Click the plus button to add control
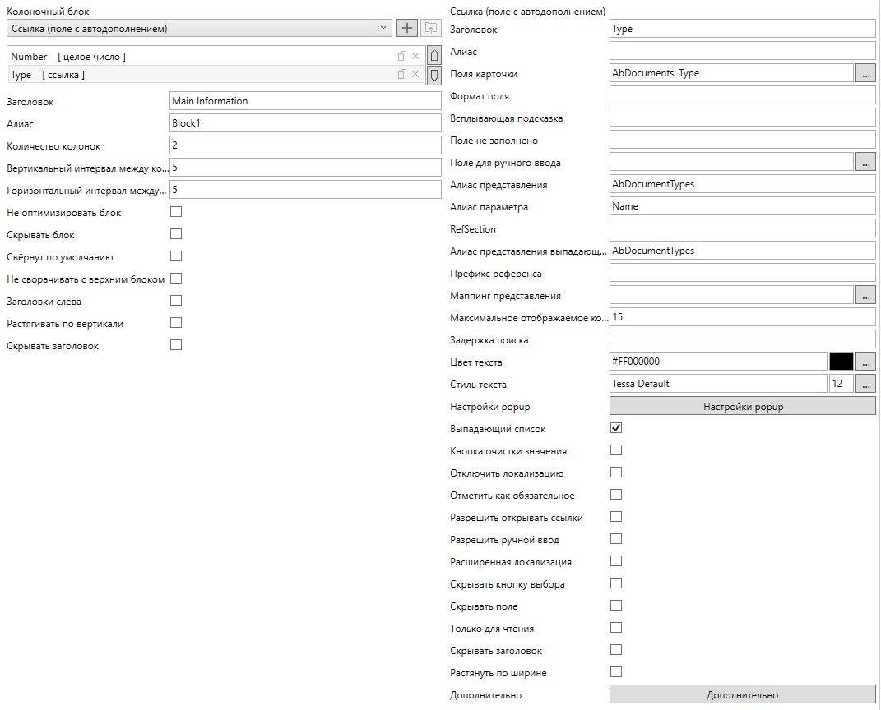881x710 pixels. (x=406, y=28)
